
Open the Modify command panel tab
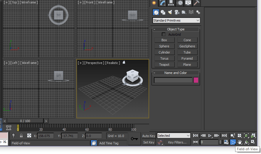click(x=162, y=3)
